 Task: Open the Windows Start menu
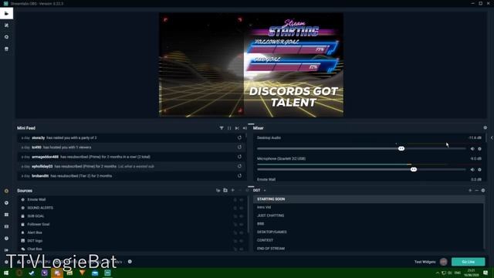point(6,273)
